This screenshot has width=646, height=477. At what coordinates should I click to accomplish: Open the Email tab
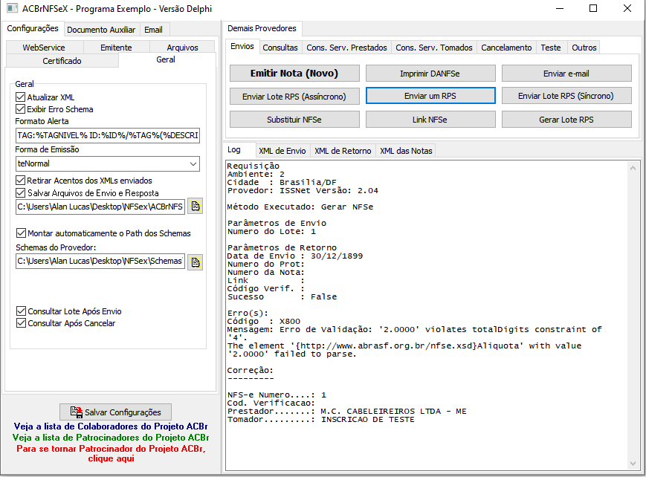coord(153,30)
